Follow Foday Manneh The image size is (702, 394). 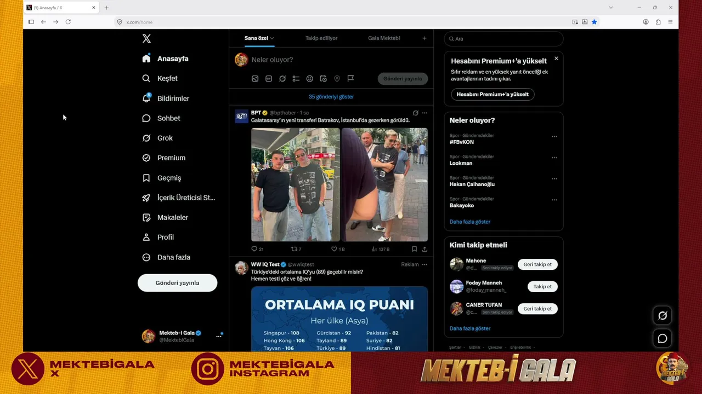tap(542, 286)
